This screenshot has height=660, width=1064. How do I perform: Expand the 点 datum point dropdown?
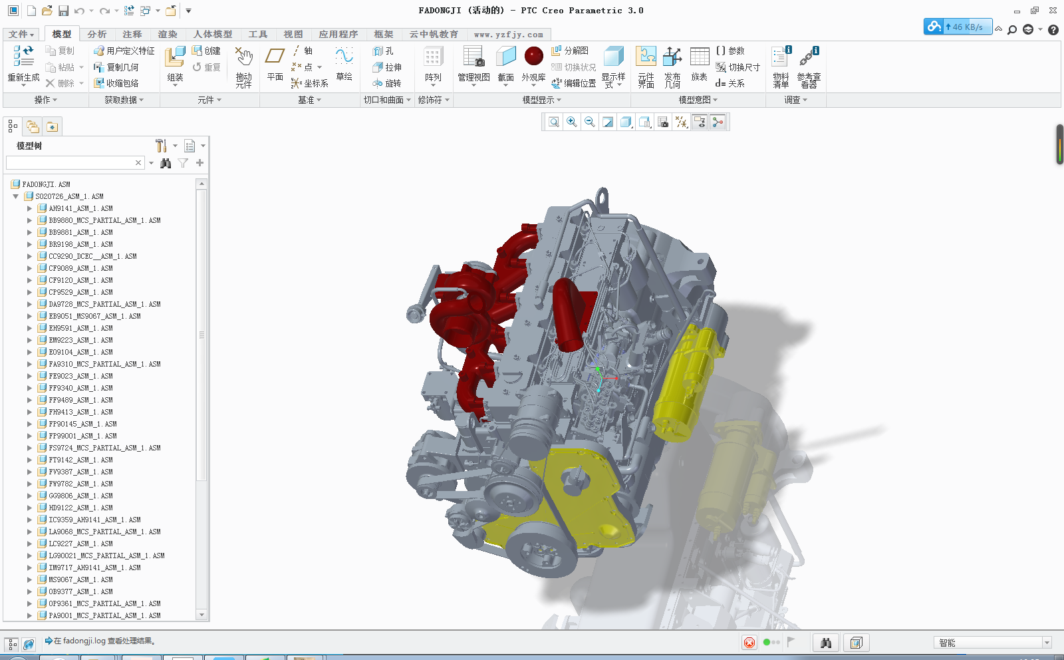pos(318,67)
